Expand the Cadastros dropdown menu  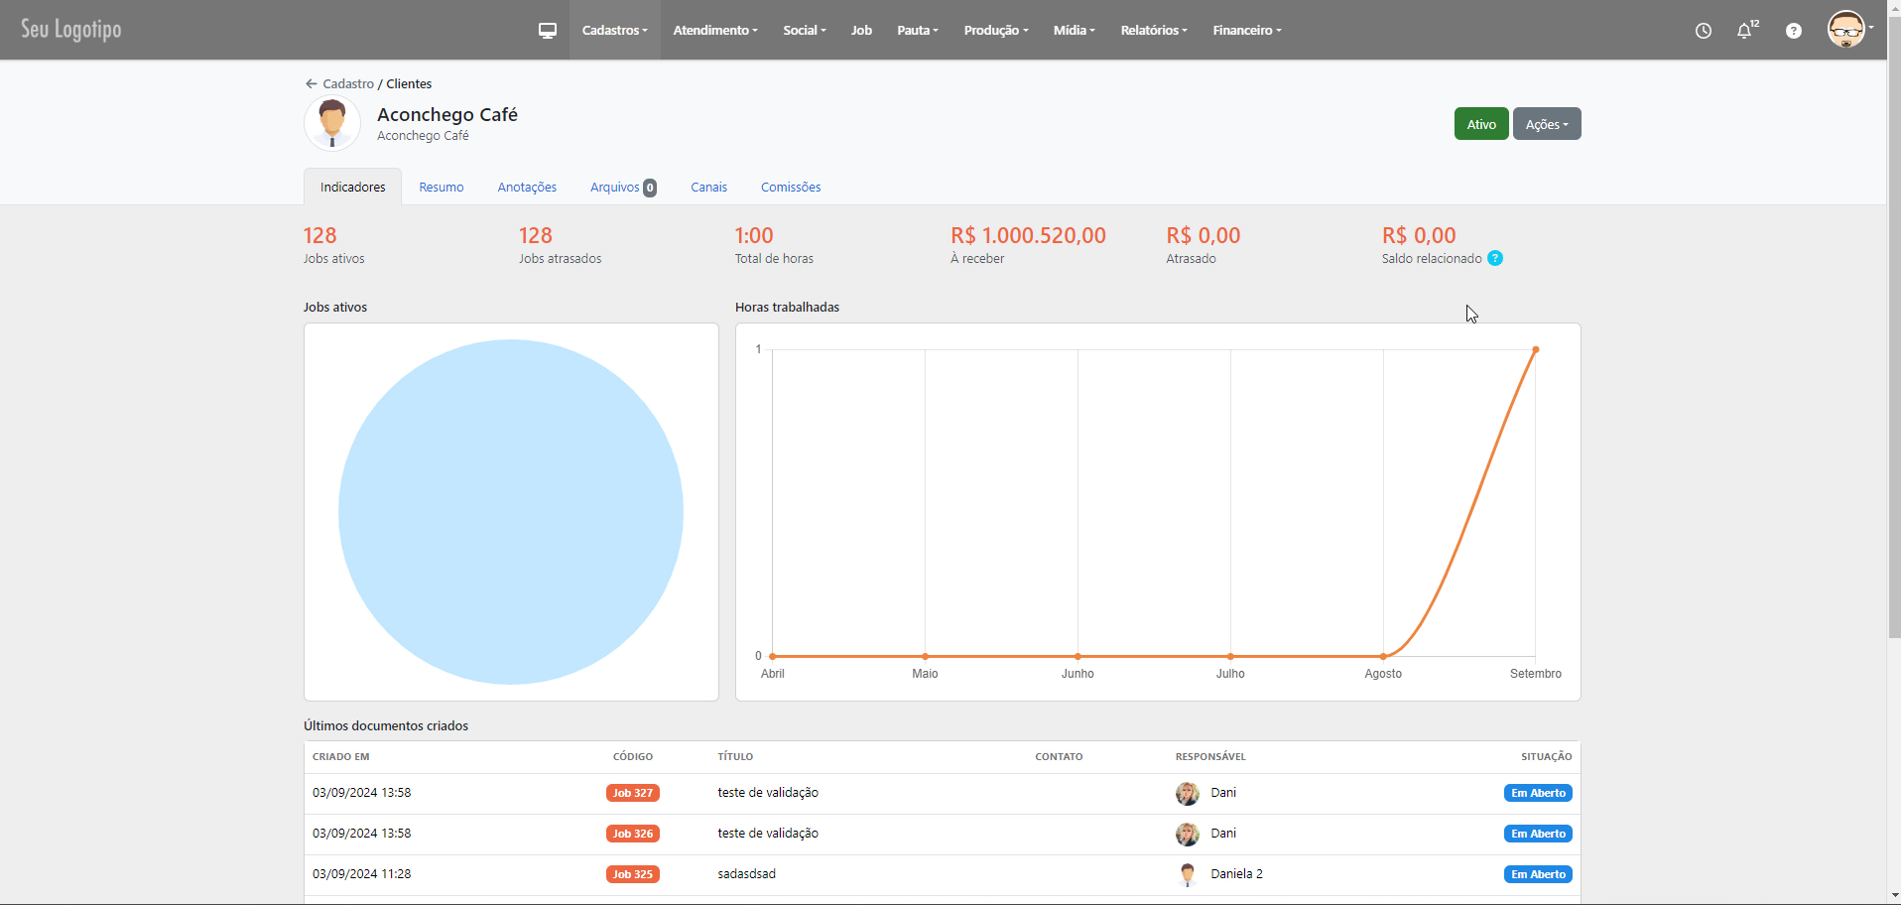[x=614, y=31]
